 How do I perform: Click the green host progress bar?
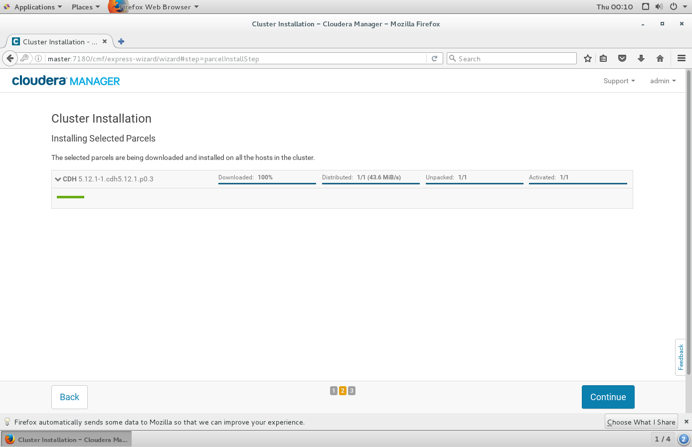point(70,197)
